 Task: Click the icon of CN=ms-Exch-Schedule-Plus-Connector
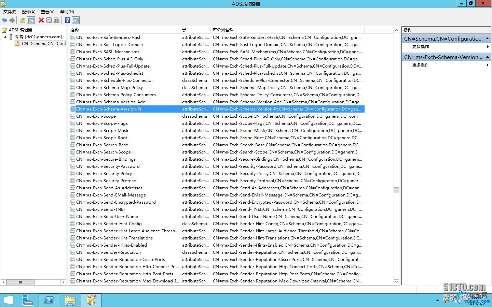pyautogui.click(x=73, y=81)
